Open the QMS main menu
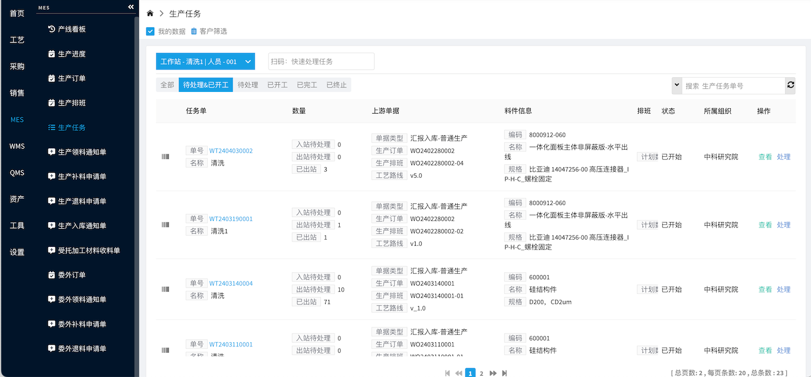The image size is (811, 377). coord(17,173)
